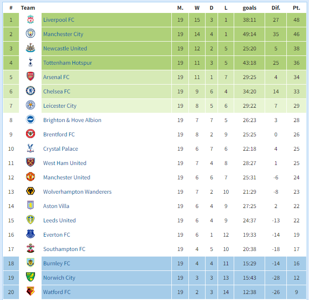309x300 pixels.
Task: Click the Newcastle United club crest
Action: click(30, 48)
